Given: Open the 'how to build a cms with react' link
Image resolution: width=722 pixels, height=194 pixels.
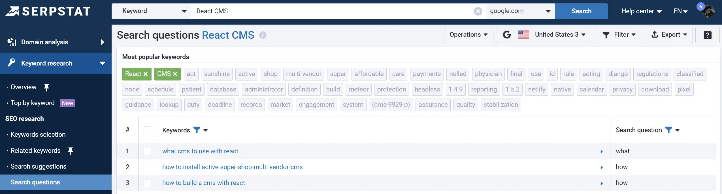Looking at the screenshot, I should (204, 183).
